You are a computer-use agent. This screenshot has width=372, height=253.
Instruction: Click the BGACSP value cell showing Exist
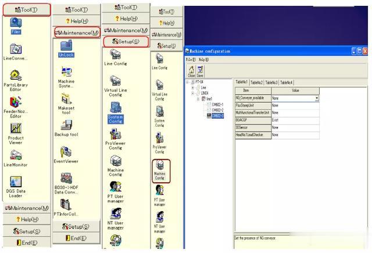(295, 120)
